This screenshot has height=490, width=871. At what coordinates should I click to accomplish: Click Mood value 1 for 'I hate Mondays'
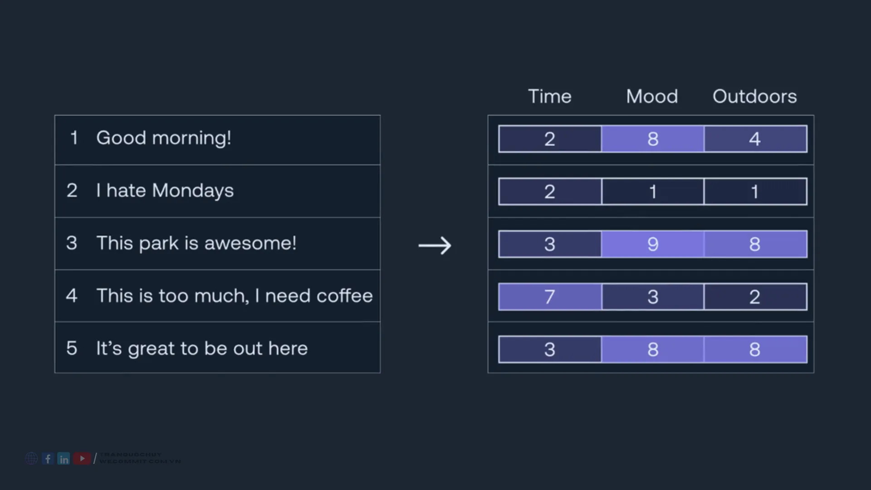pyautogui.click(x=653, y=191)
